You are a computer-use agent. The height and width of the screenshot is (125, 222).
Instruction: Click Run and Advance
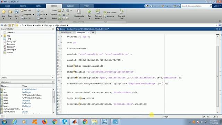(98, 14)
